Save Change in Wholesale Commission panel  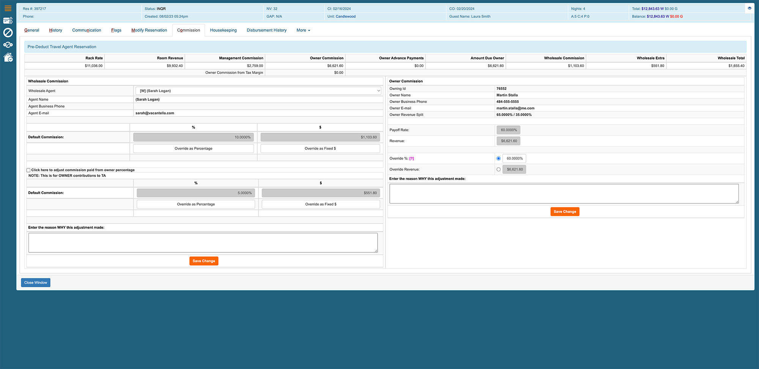click(x=204, y=261)
